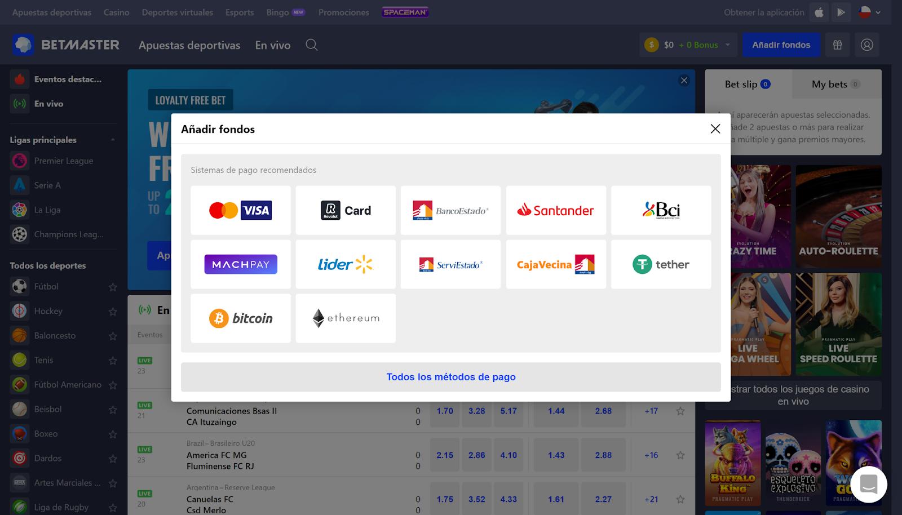The width and height of the screenshot is (902, 515).
Task: Open En vivo in left sidebar
Action: coord(63,104)
